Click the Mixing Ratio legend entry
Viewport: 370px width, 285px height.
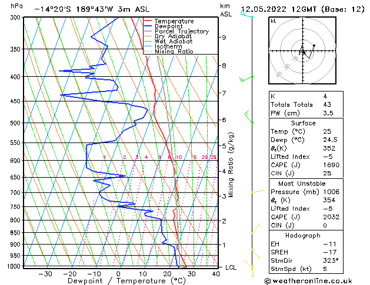coord(174,52)
